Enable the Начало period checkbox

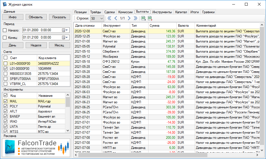(5, 30)
